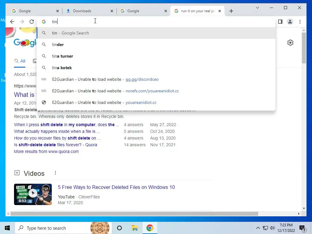Screen dimensions: 312x234
Task: Open Google quick settings gear icon
Action: point(290,43)
